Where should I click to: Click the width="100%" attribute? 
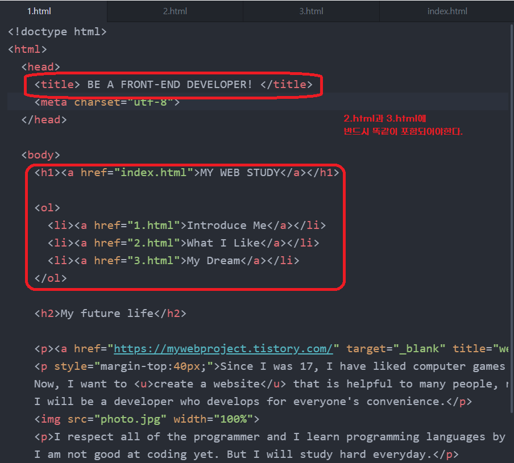click(213, 419)
